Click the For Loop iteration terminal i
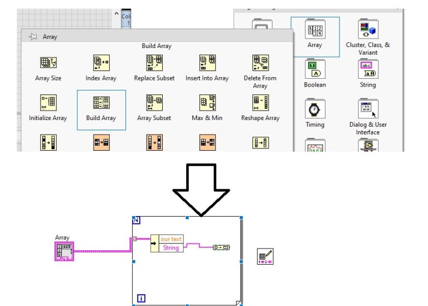The height and width of the screenshot is (306, 428). pyautogui.click(x=141, y=299)
